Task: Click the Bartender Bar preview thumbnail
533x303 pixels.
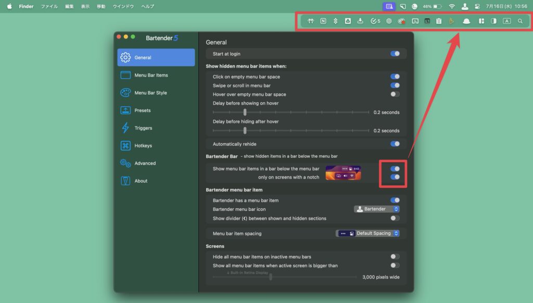Action: tap(344, 173)
